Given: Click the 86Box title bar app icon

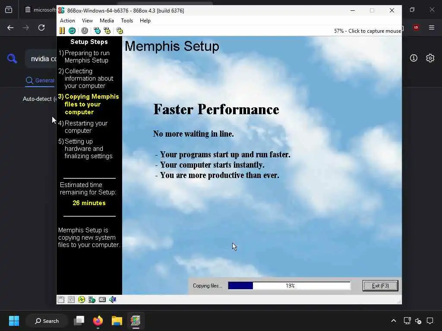Looking at the screenshot, I should click(61, 10).
